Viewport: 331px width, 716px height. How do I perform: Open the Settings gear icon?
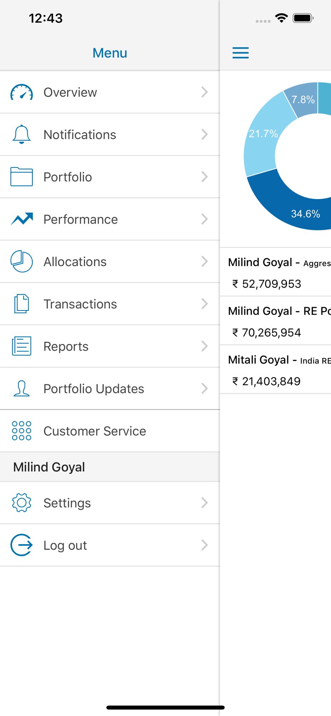(x=21, y=503)
